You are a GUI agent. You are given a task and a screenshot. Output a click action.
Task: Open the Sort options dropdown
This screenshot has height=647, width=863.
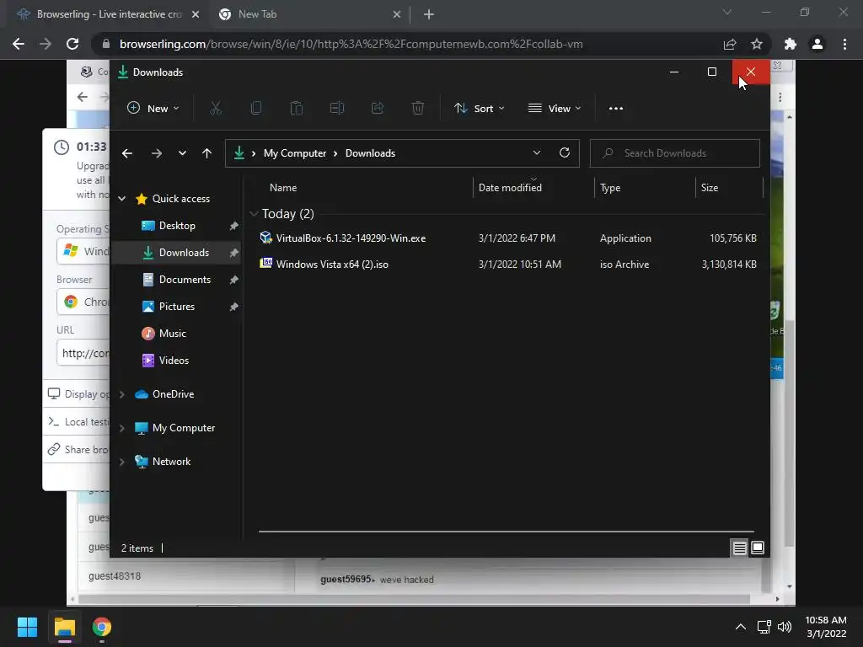(x=479, y=109)
